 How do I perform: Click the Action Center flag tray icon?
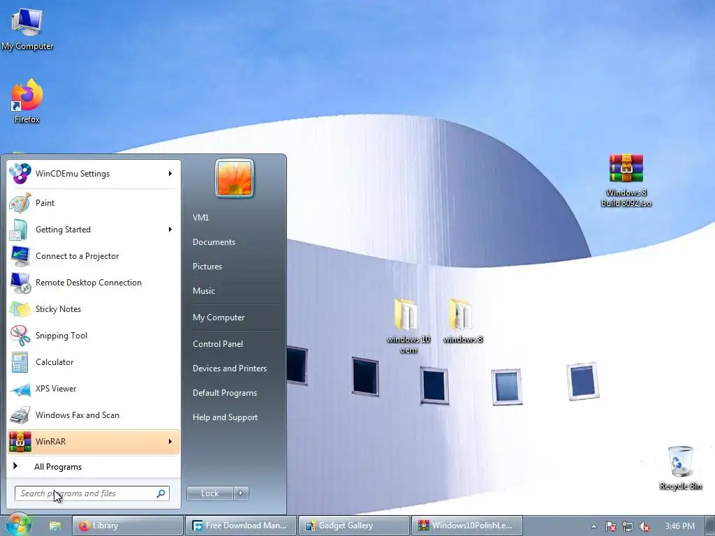pos(610,526)
